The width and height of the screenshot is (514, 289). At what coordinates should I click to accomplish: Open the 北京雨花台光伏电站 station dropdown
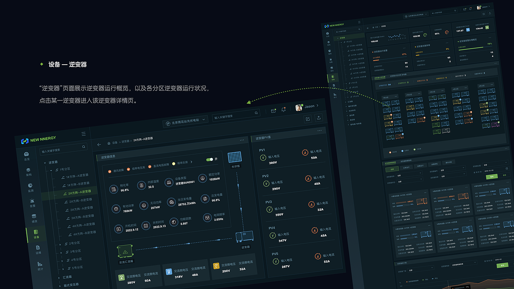(185, 120)
